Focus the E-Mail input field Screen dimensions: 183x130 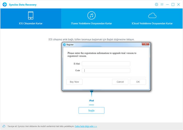[106, 64]
